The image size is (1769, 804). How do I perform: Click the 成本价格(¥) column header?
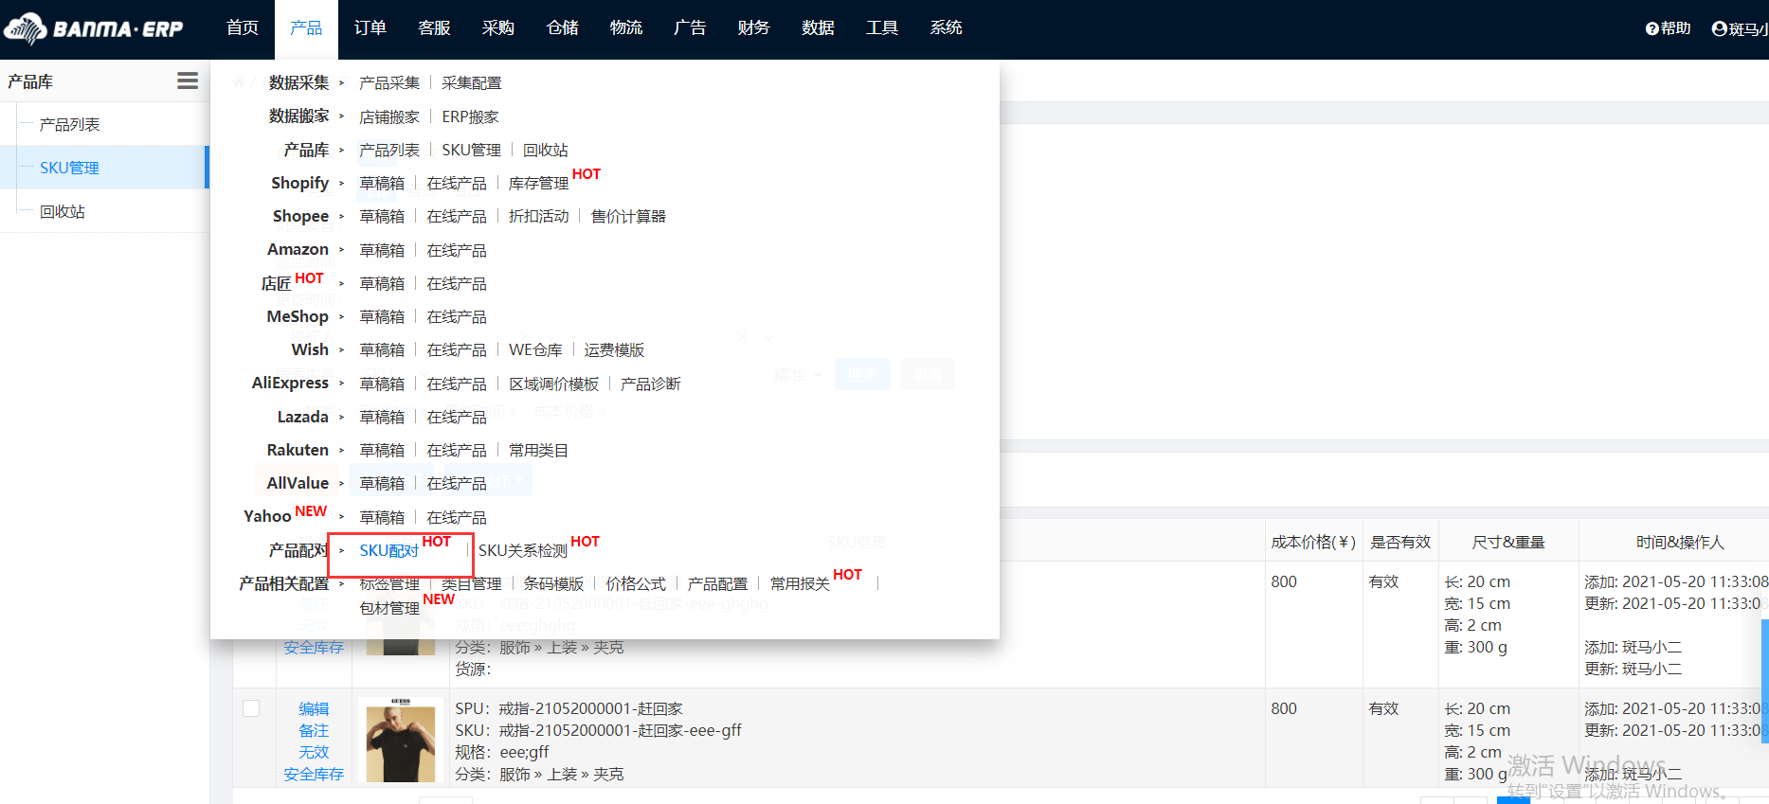(x=1313, y=542)
